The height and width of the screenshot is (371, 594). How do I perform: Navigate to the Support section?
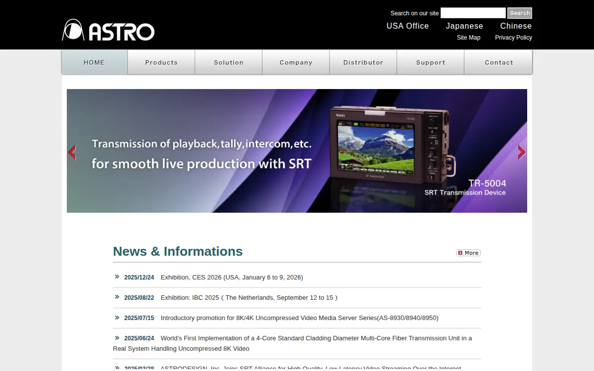point(431,62)
